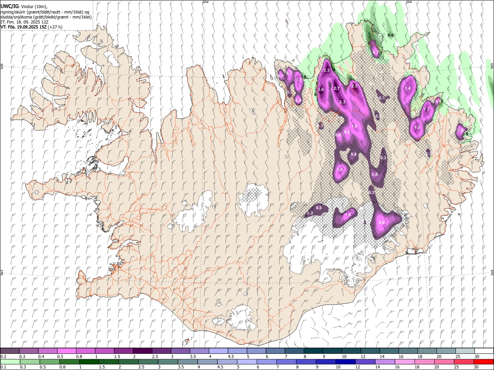Screen dimensions: 494x370
Task: Select the 1.5 value in the eastern snow patch
Action: tap(417, 127)
